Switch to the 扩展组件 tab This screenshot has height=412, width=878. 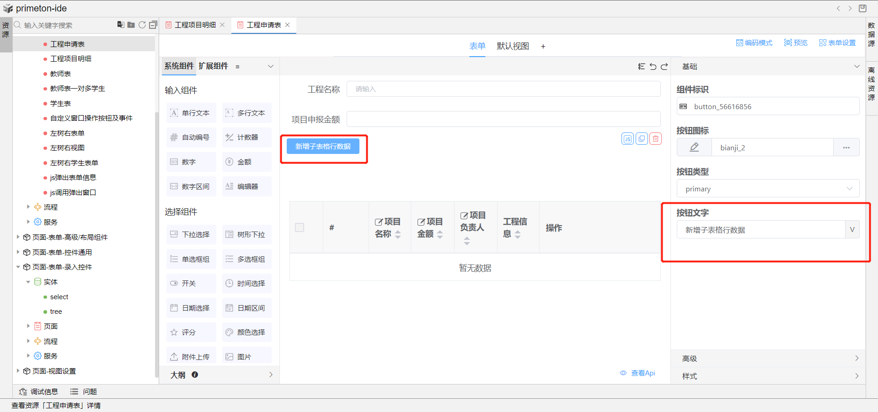click(x=213, y=66)
